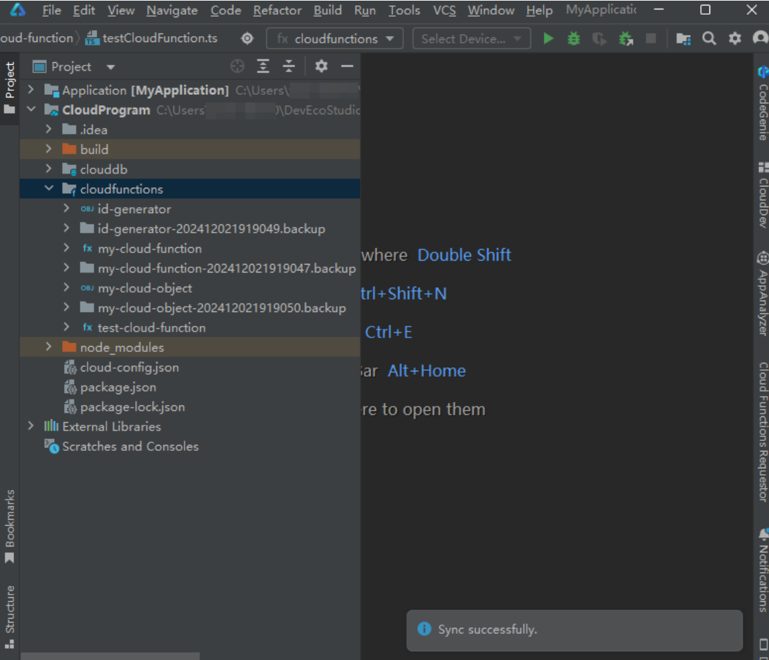Open Project panel gear options
Viewport: 769px width, 660px height.
click(321, 66)
